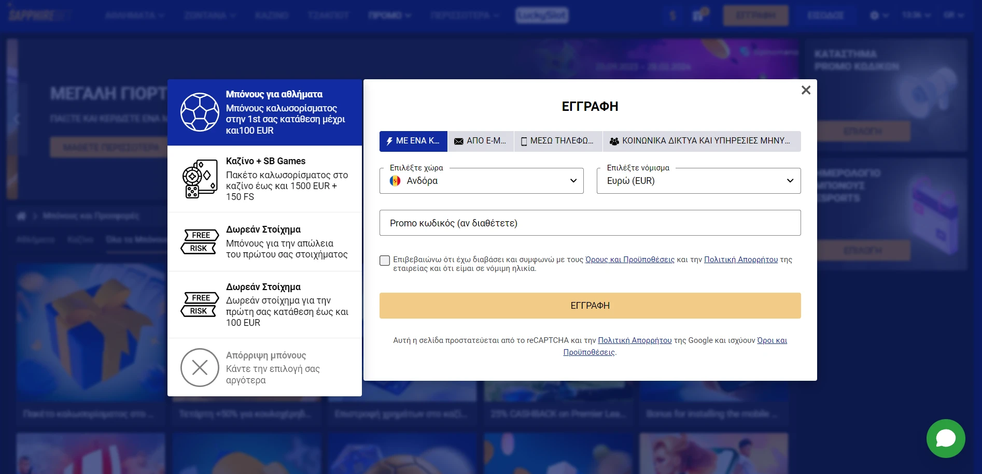The image size is (982, 474).
Task: Click the reject bonus X circle icon
Action: 200,367
